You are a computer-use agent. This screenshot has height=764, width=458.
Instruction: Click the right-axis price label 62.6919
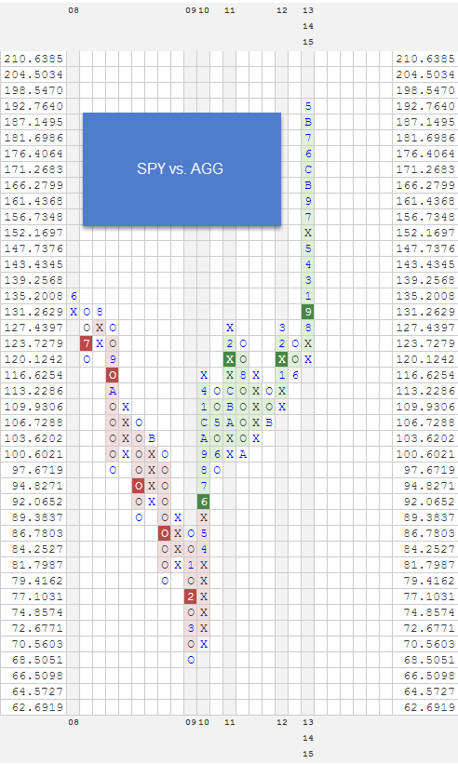tap(429, 707)
